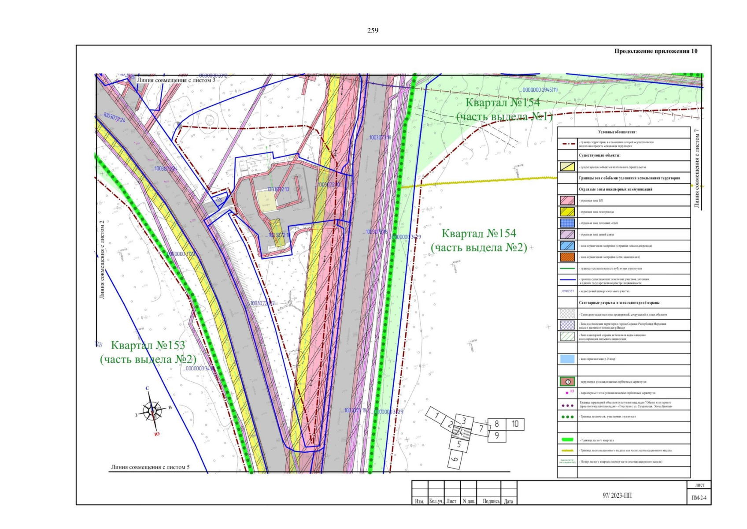Image resolution: width=747 pixels, height=529 pixels.
Task: Click the 'ПМ-2-4' sheet number cell
Action: (699, 498)
